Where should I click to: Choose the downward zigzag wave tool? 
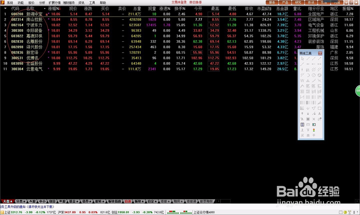pos(319,81)
